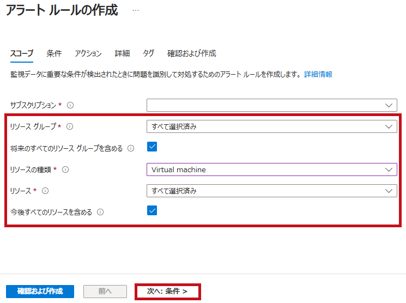
Task: Click info icon next to リソース label
Action: tap(45, 191)
